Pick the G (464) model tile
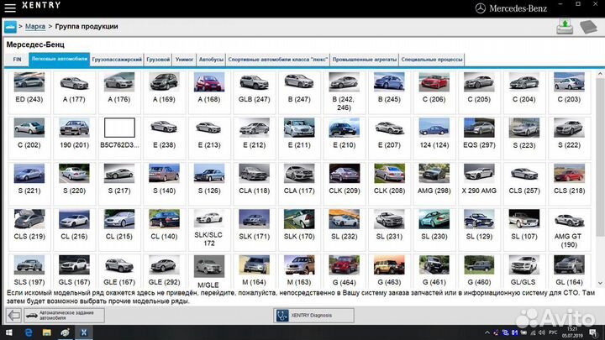605x340 pixels. coord(345,271)
